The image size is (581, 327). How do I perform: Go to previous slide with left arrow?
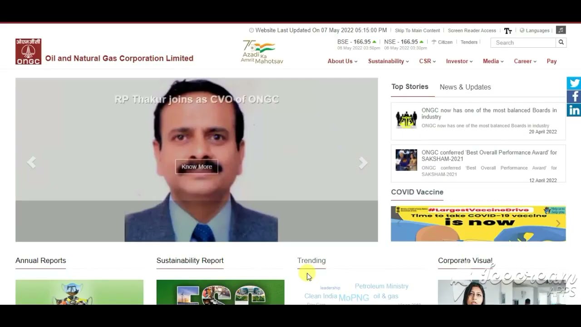click(x=31, y=163)
